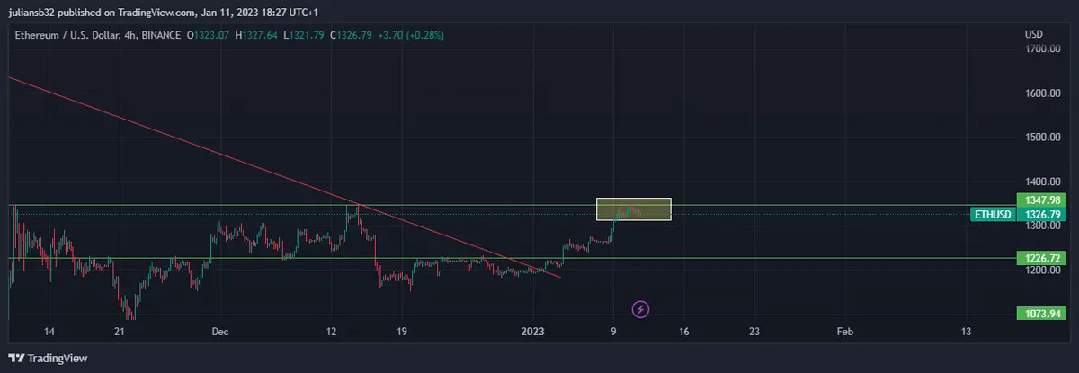Click the Dec date axis label
The width and height of the screenshot is (1079, 373).
220,331
